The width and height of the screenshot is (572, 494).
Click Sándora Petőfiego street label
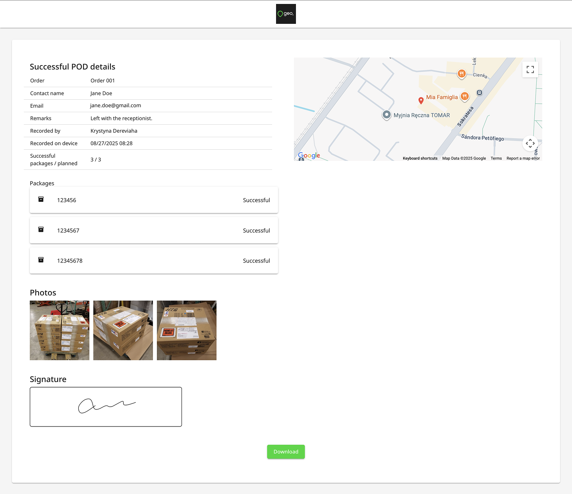(x=483, y=137)
